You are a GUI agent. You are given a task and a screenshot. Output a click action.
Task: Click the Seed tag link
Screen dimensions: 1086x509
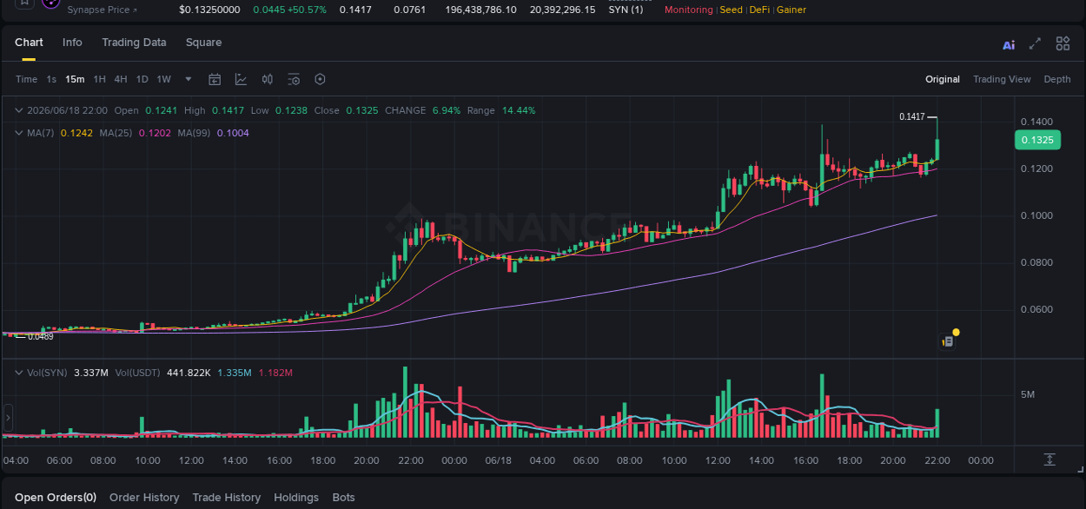pos(731,10)
